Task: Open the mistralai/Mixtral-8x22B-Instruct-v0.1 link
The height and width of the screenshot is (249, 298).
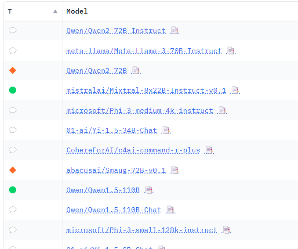Action: [146, 90]
